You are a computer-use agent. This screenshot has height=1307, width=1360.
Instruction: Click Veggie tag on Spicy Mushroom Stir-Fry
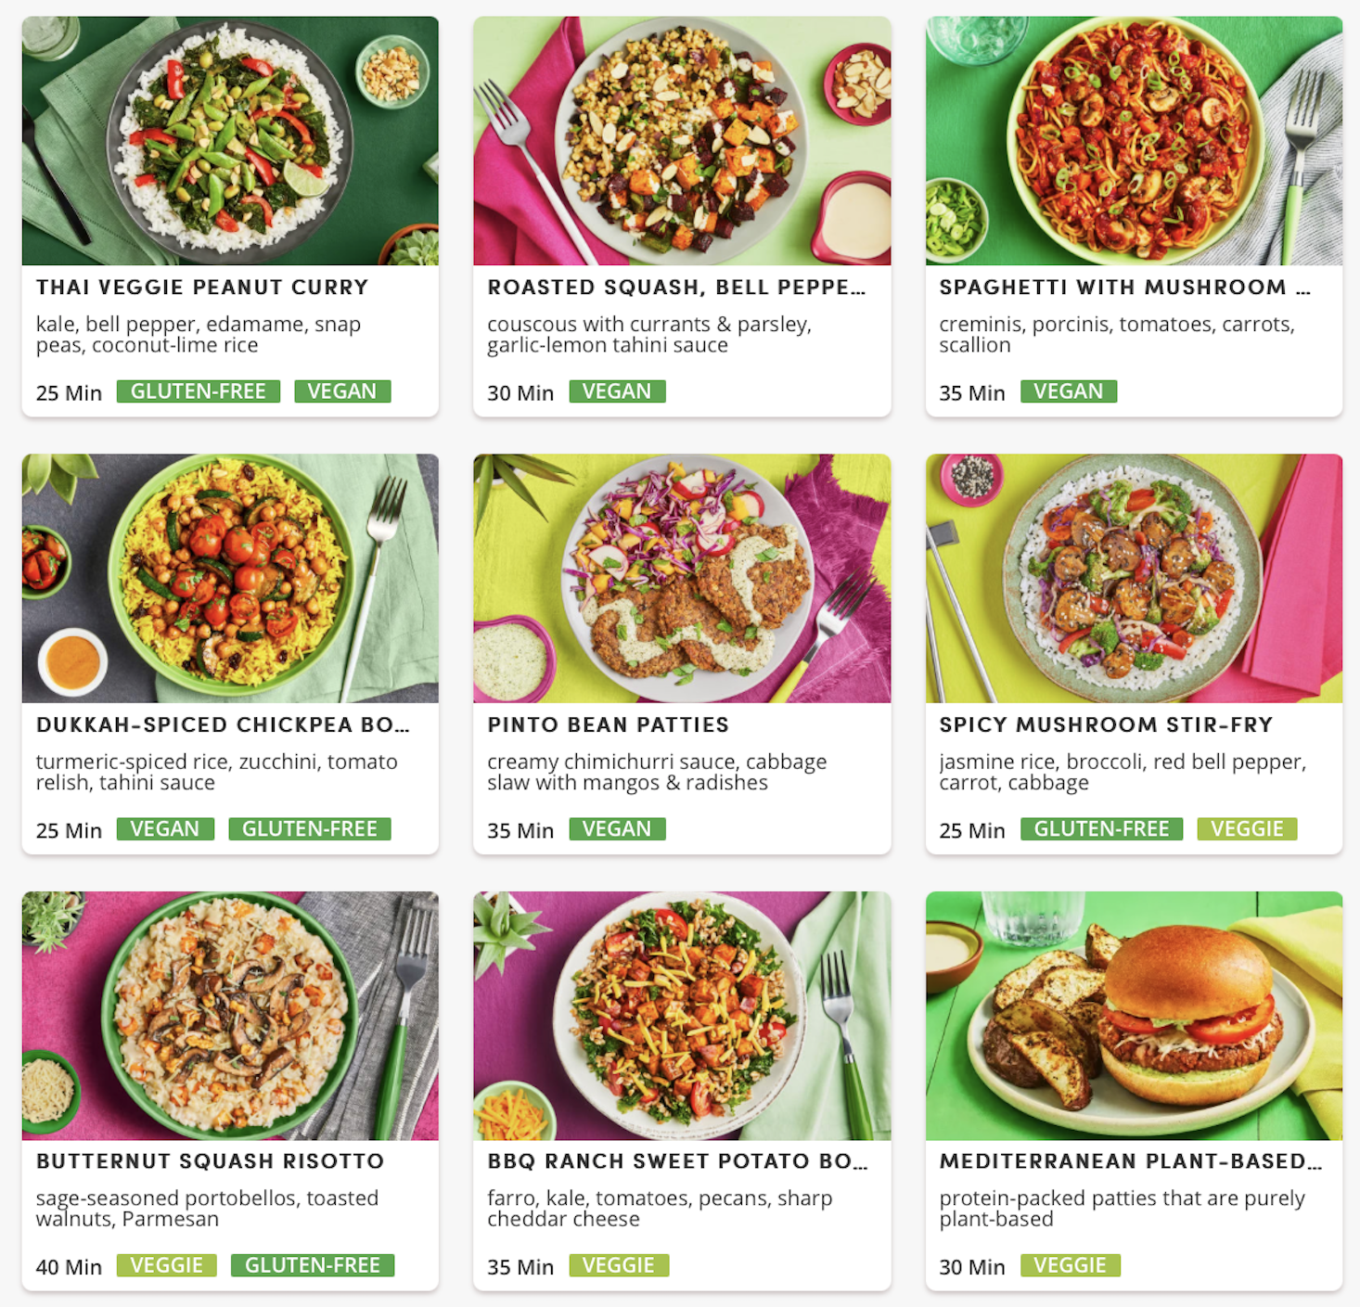[x=1247, y=829]
